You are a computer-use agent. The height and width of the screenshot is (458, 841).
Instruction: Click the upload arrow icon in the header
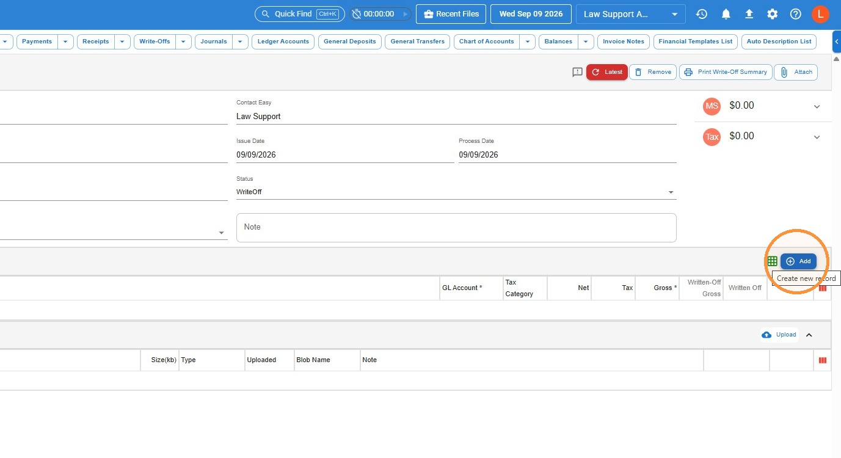[x=749, y=14]
